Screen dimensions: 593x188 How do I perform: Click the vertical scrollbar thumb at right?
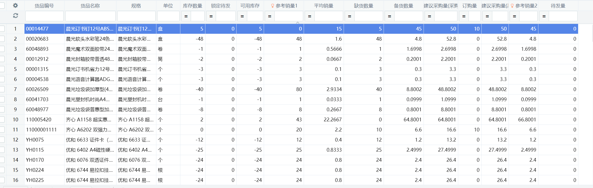click(592, 33)
